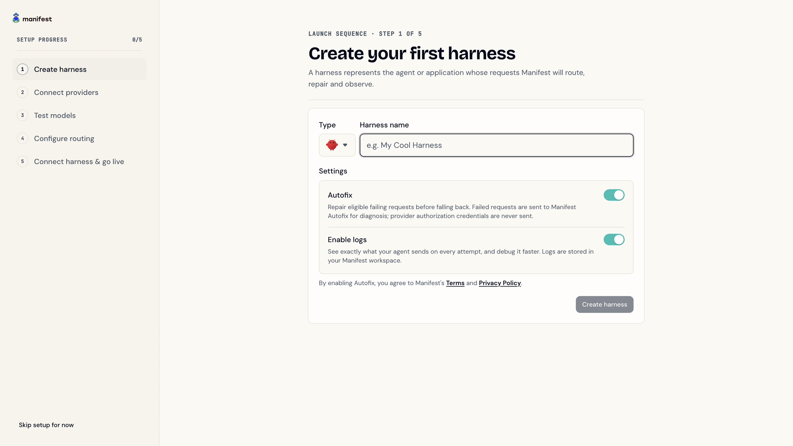This screenshot has height=446, width=793.
Task: Click the Autofix setting label
Action: [x=340, y=195]
